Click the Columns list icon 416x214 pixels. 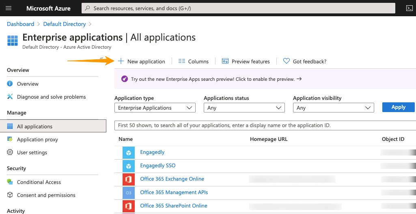click(x=182, y=61)
